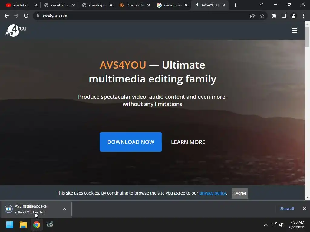
Task: Click the page vertical scrollbar thumb
Action: (x=307, y=37)
